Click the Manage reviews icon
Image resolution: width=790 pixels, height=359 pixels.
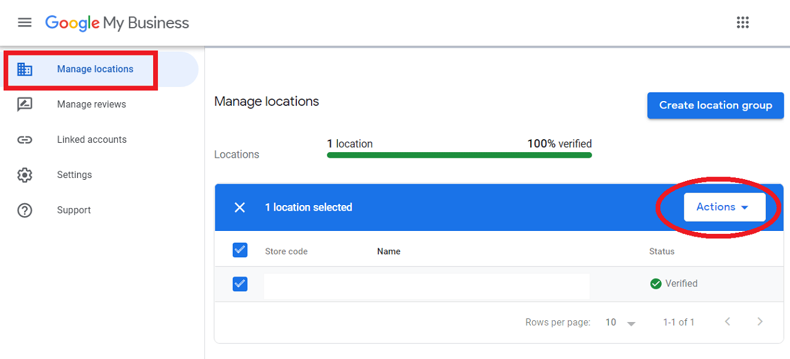coord(25,104)
